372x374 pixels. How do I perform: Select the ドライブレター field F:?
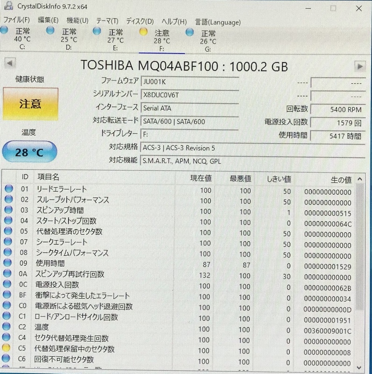point(190,135)
